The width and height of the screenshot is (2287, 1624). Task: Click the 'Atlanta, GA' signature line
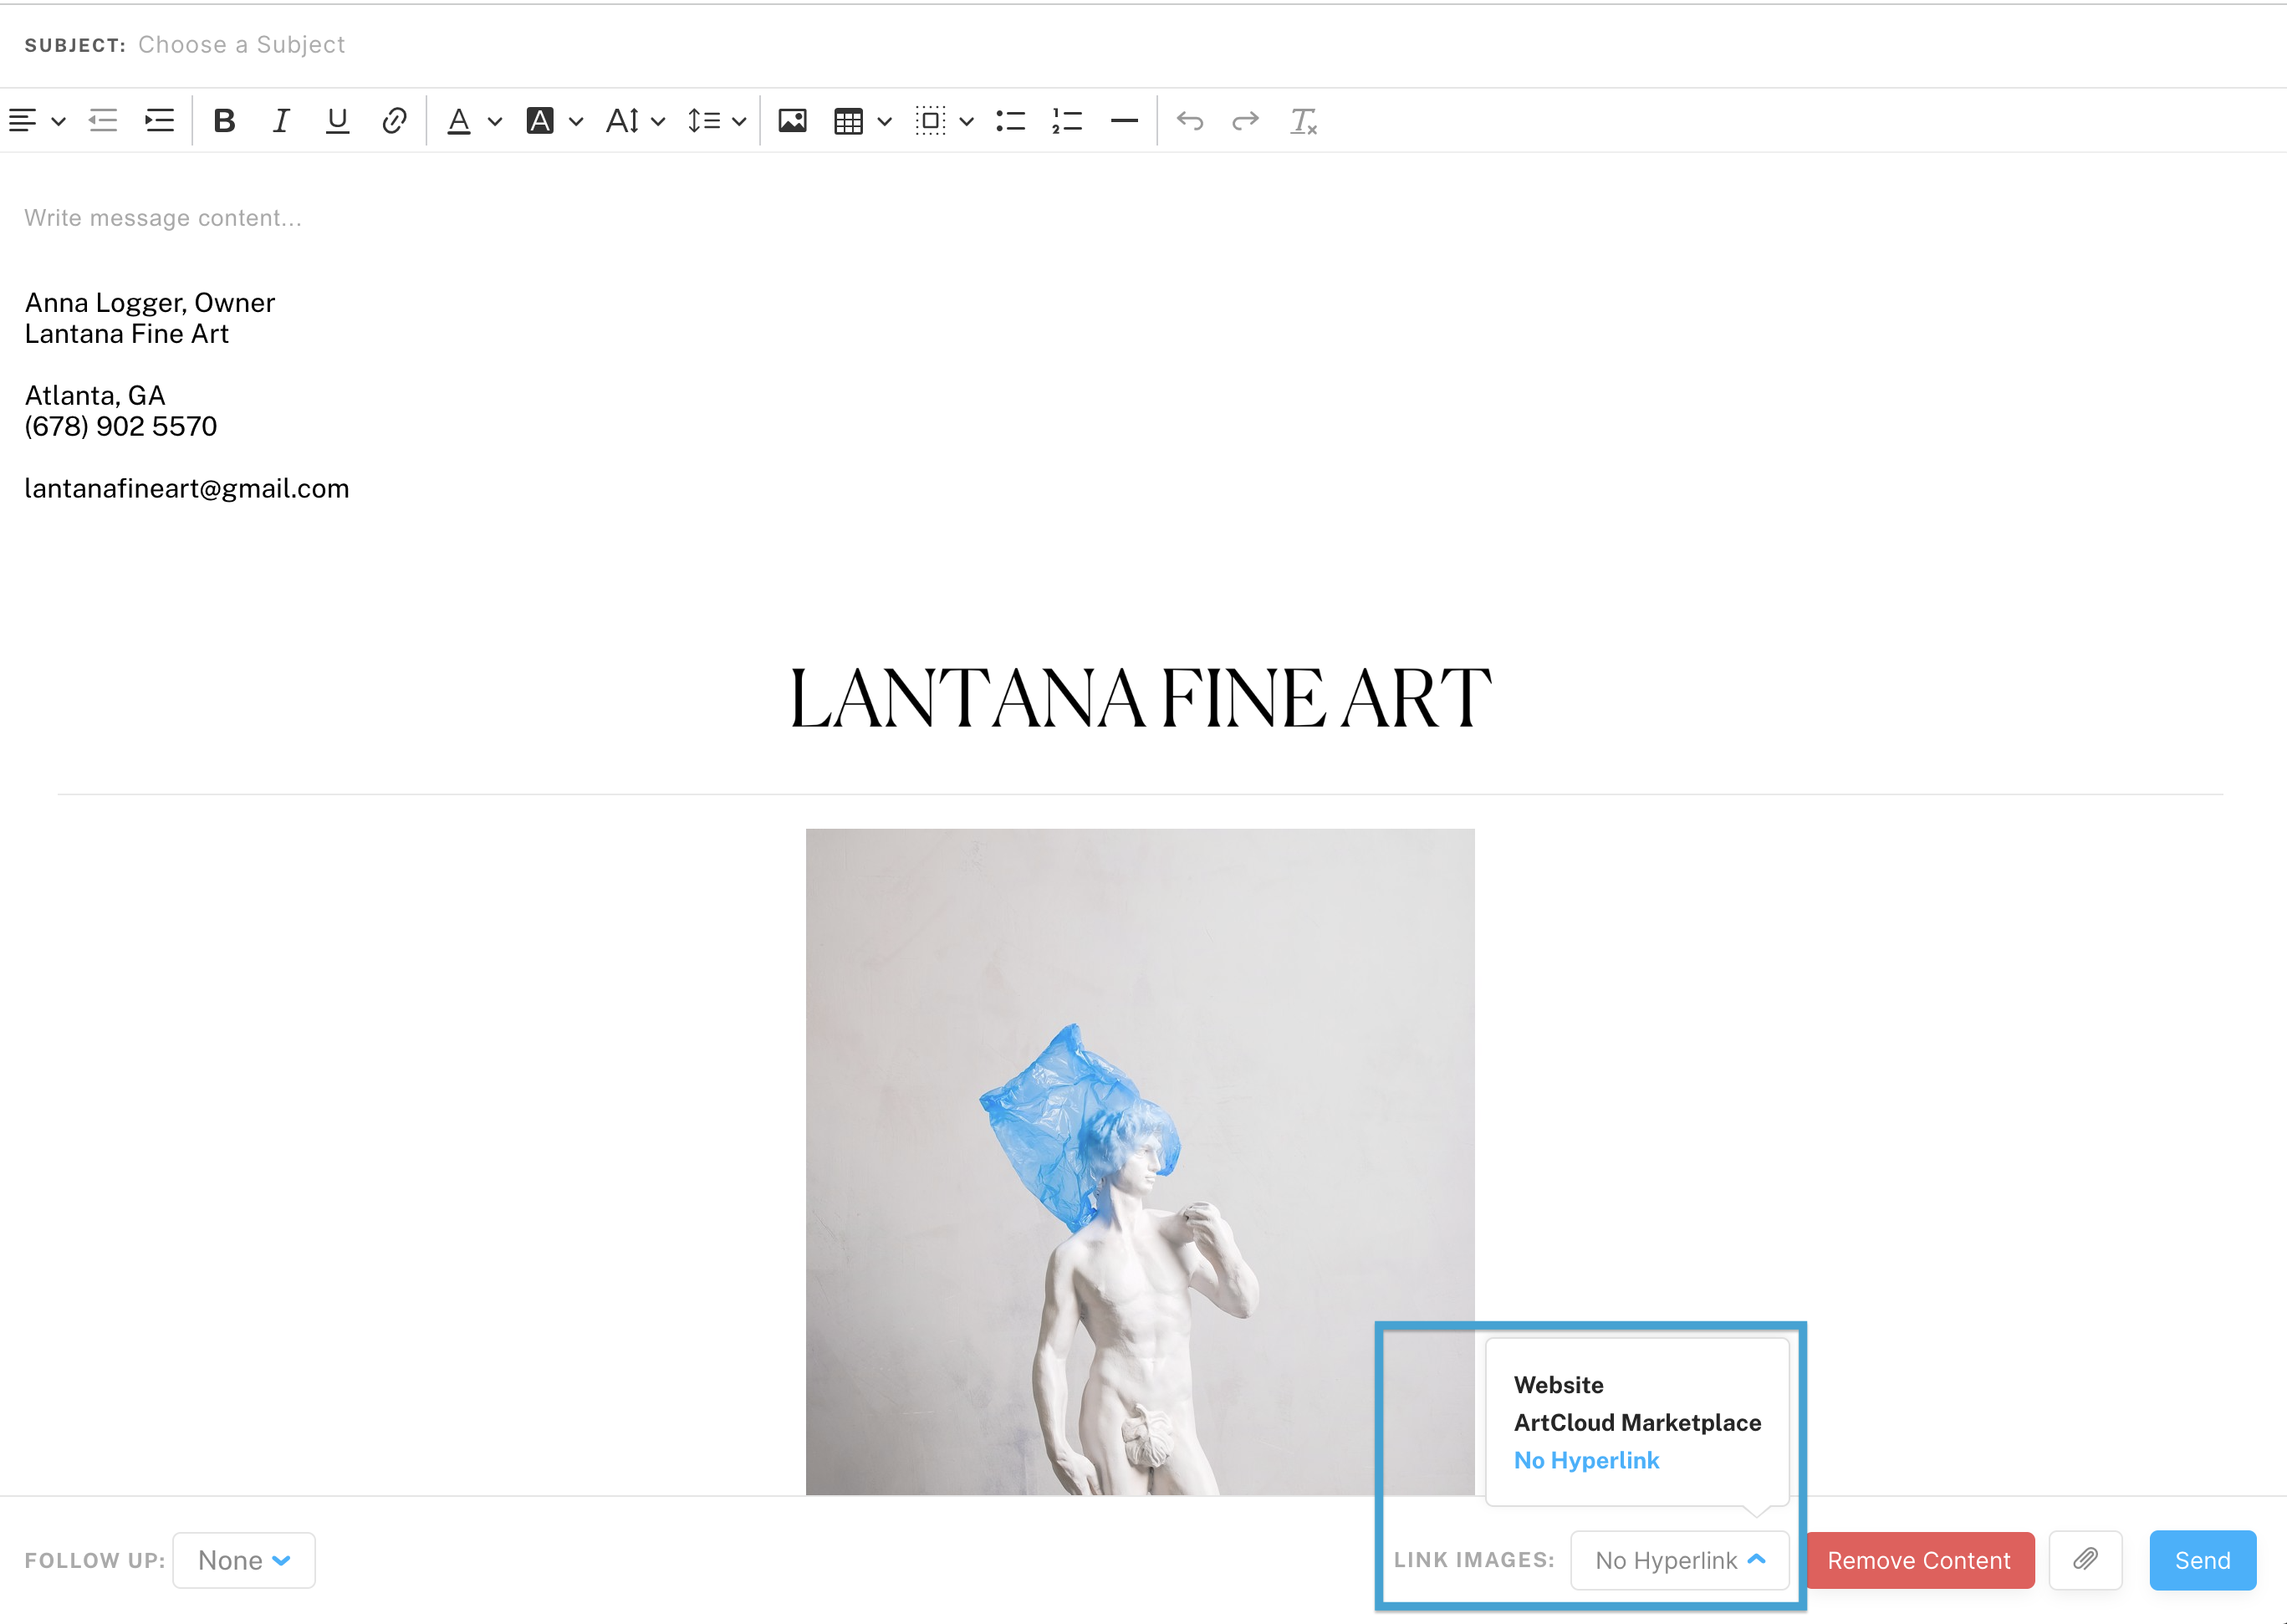pos(95,396)
